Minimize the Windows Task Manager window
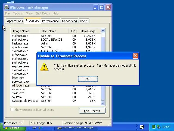The image size is (174, 131). click(95, 7)
